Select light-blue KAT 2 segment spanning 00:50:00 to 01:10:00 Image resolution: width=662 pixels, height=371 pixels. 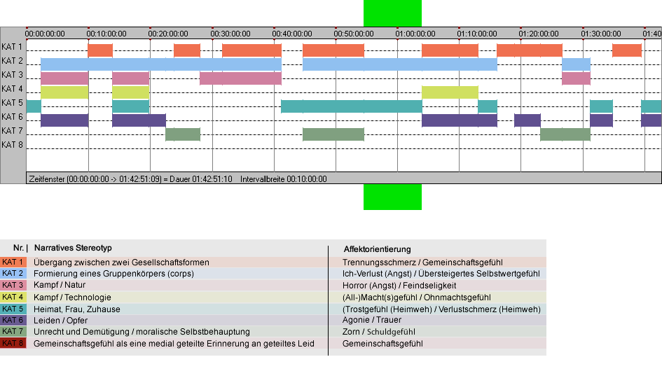[x=400, y=64]
